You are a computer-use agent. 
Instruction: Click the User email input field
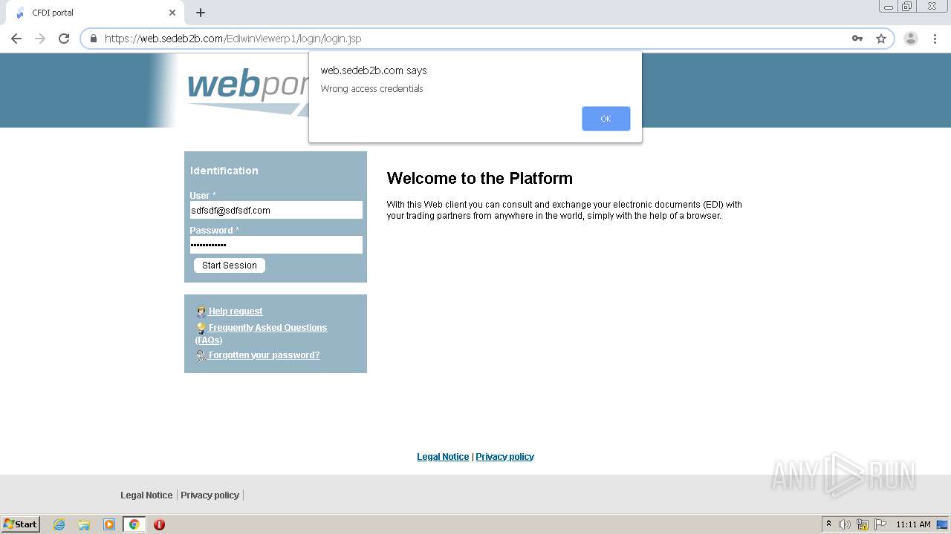coord(276,210)
